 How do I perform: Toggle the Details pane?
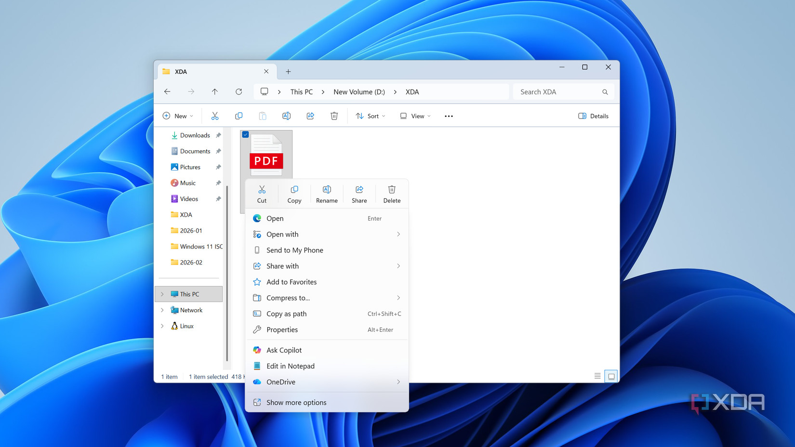(x=593, y=116)
